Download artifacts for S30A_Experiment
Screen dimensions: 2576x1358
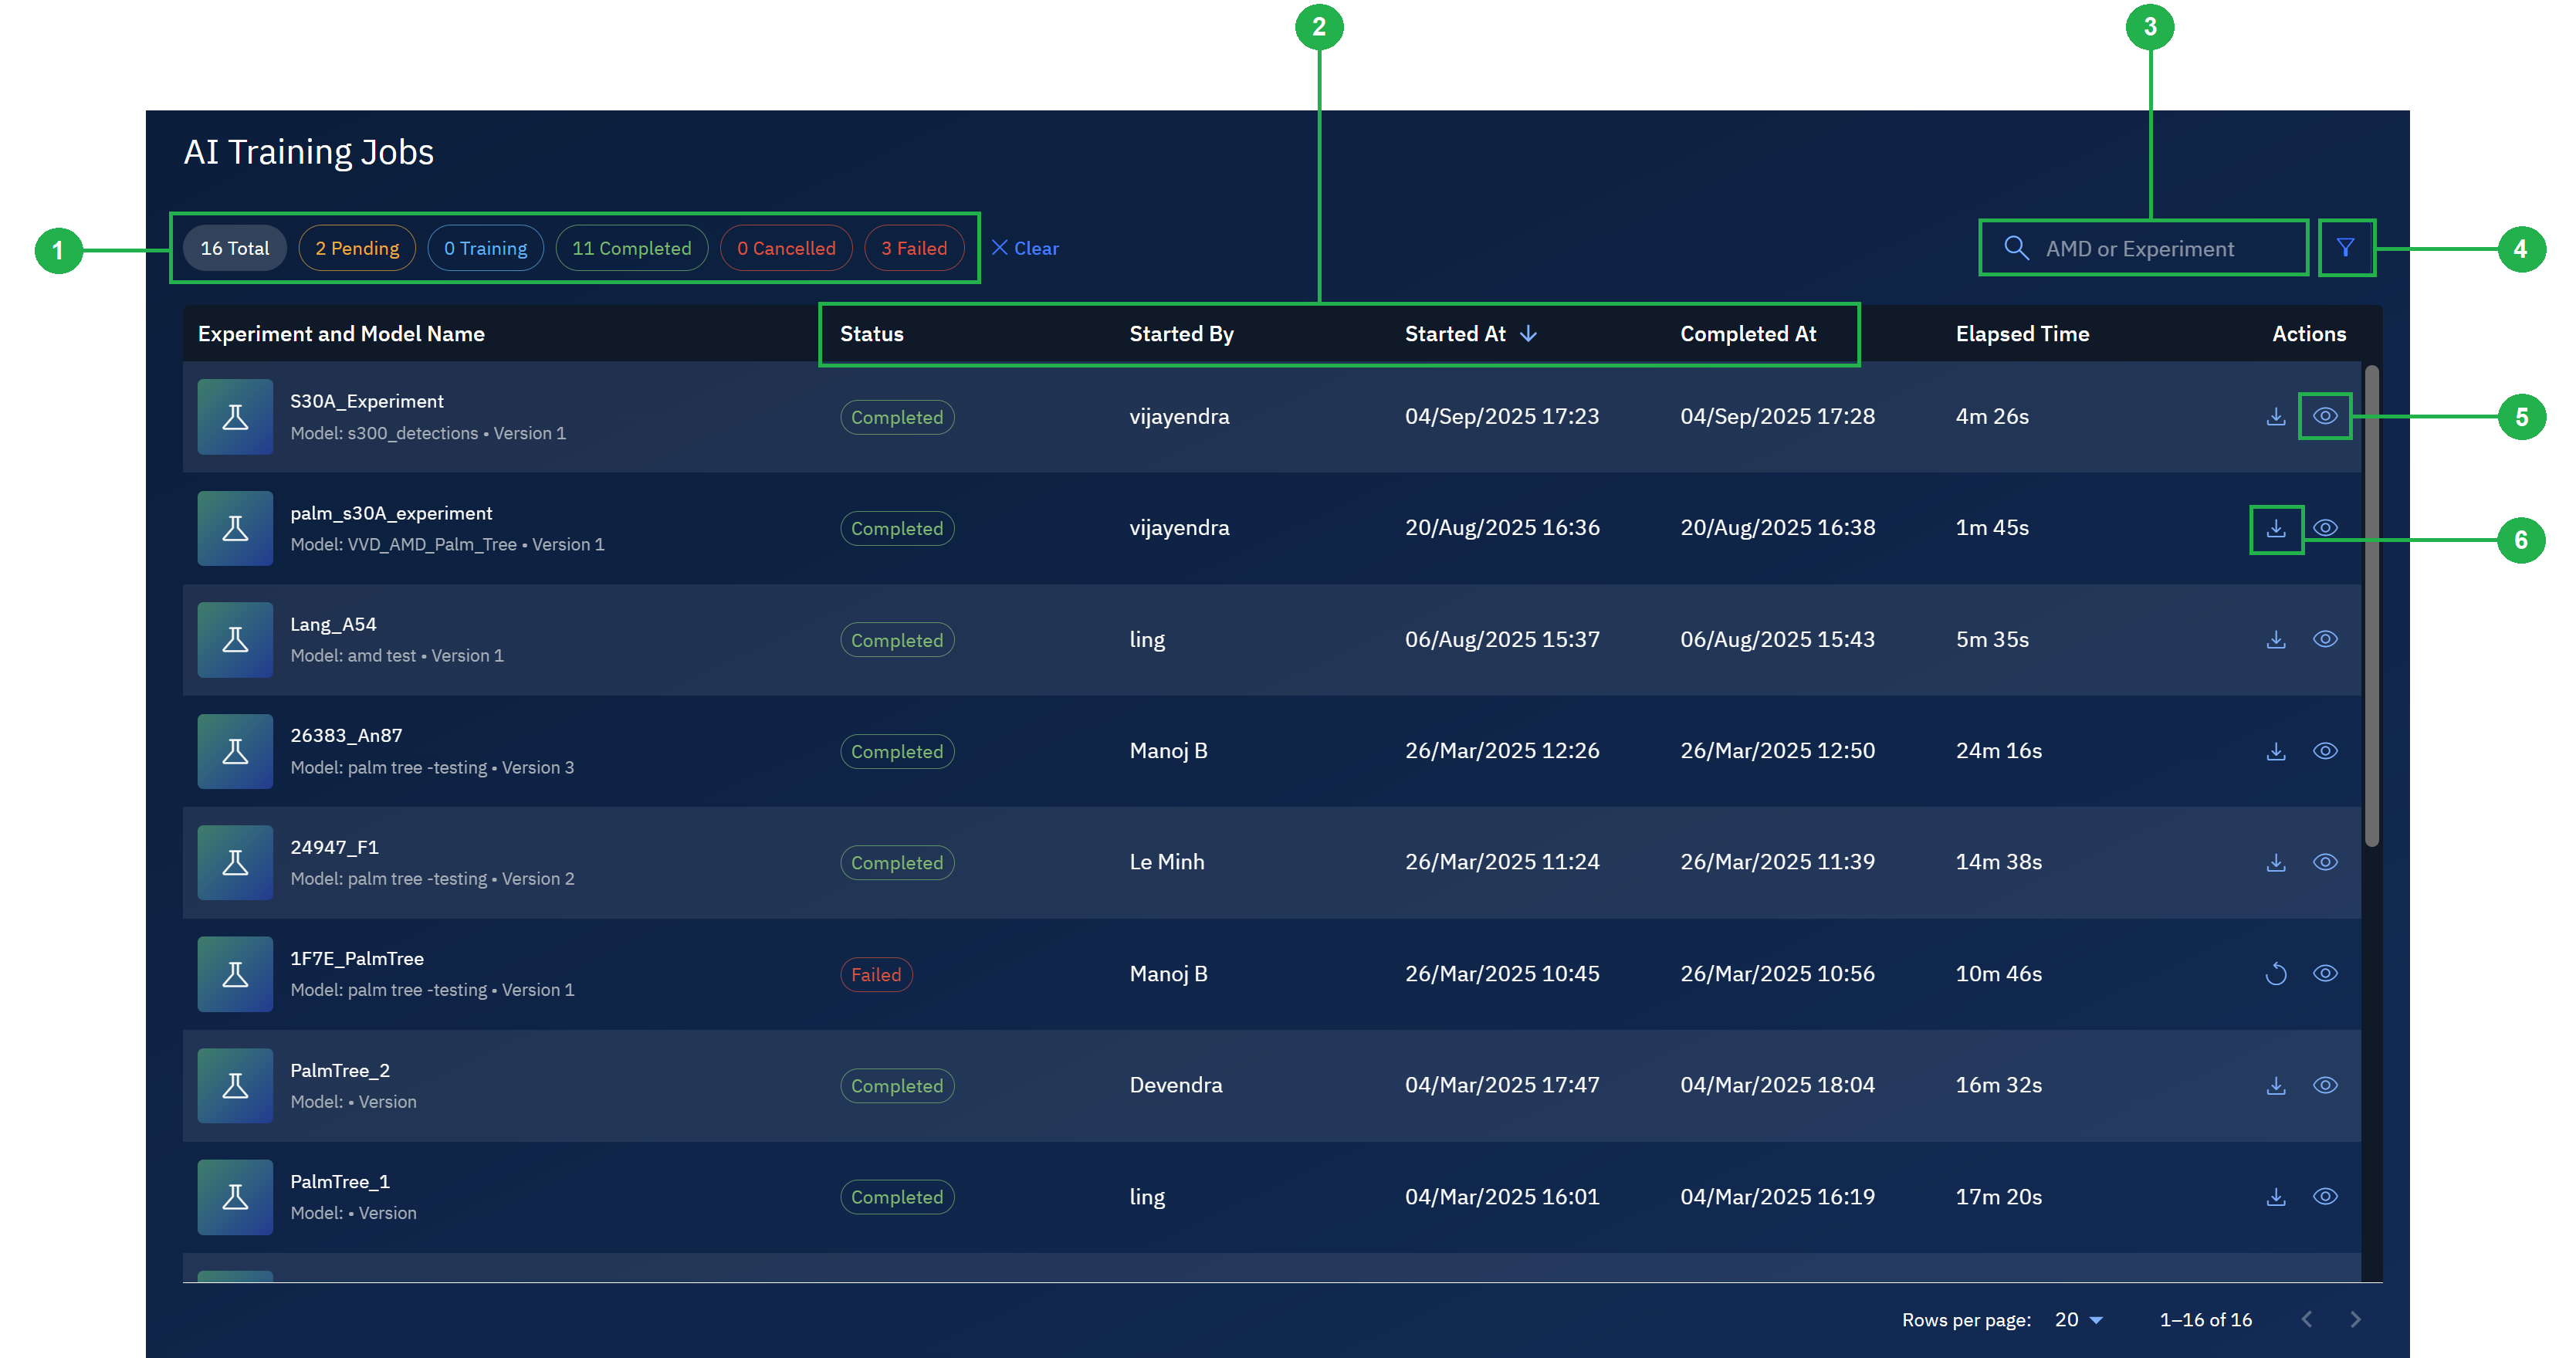click(x=2274, y=416)
